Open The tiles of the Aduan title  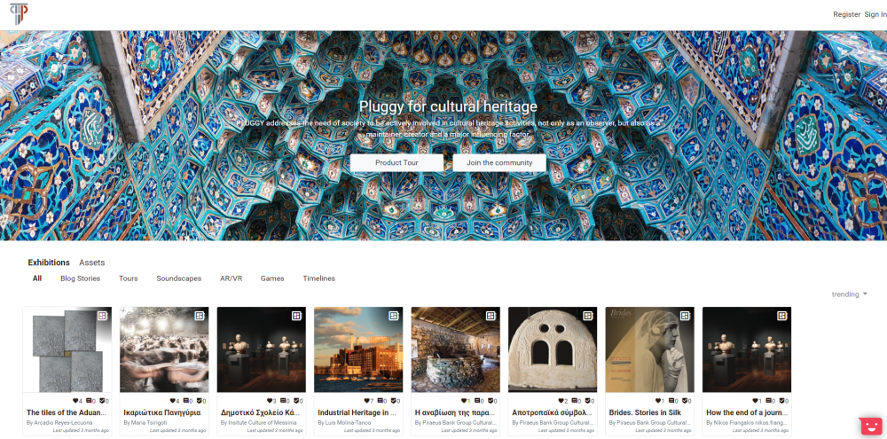click(x=67, y=412)
